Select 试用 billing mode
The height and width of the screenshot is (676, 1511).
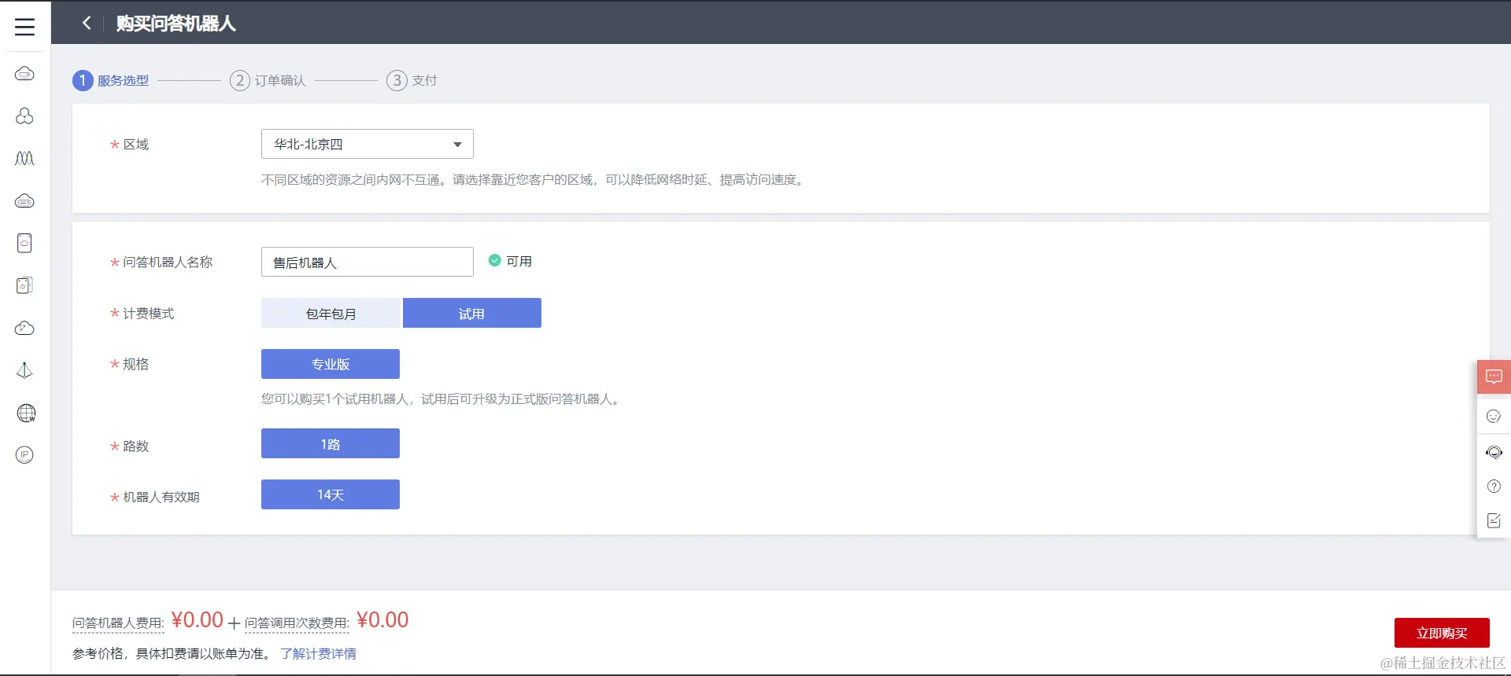[472, 313]
